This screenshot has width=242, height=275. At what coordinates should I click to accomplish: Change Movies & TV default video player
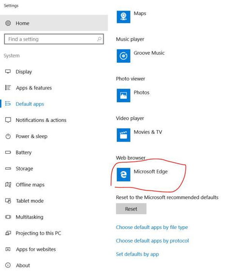139,135
